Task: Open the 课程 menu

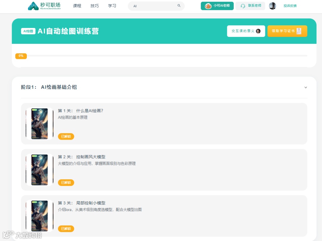Action: click(x=77, y=6)
